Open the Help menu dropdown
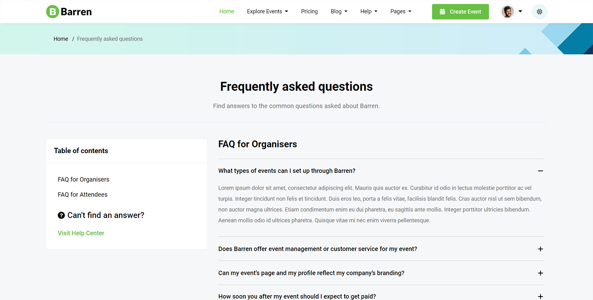Image resolution: width=593 pixels, height=300 pixels. [369, 11]
